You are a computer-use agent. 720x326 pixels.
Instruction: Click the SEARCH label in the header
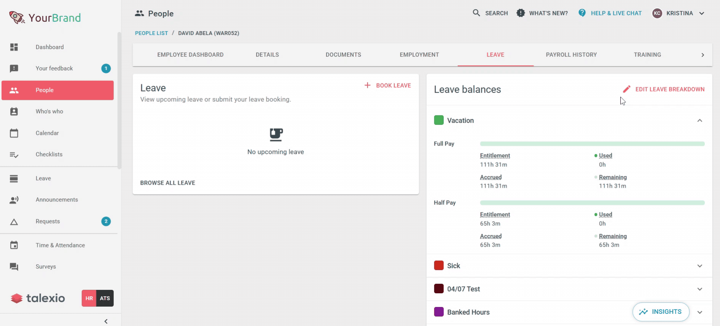pyautogui.click(x=497, y=13)
